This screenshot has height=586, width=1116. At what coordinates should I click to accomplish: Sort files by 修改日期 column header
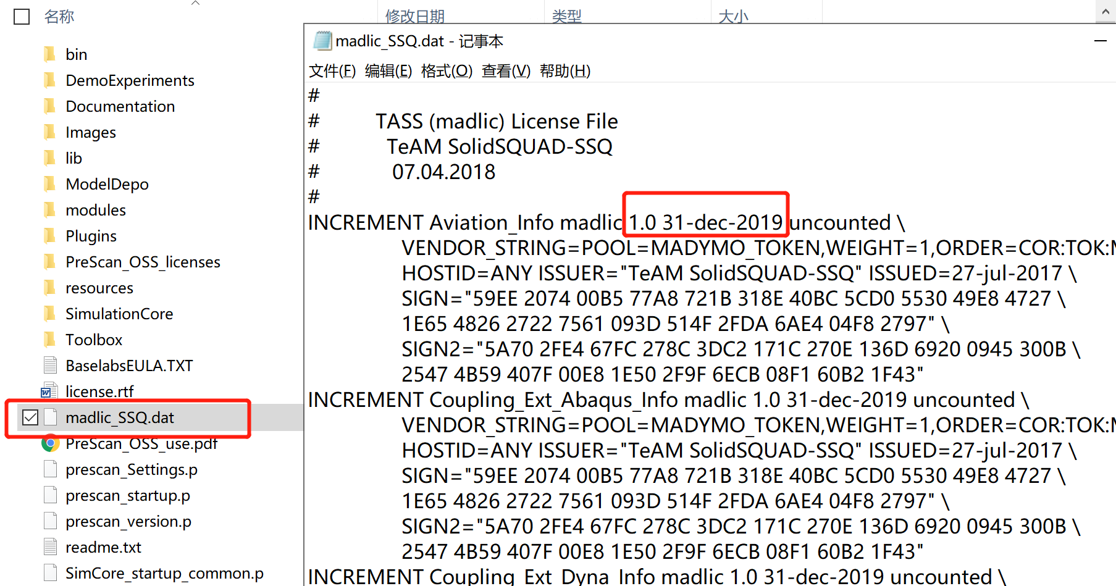click(x=415, y=17)
